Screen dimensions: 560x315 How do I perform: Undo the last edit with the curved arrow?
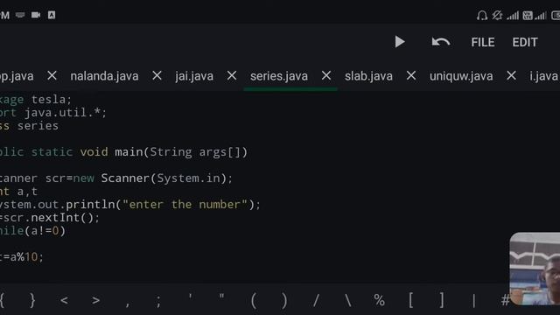click(441, 42)
